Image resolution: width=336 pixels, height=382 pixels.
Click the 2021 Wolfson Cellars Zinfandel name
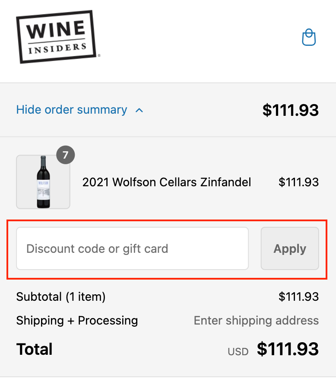point(167,182)
